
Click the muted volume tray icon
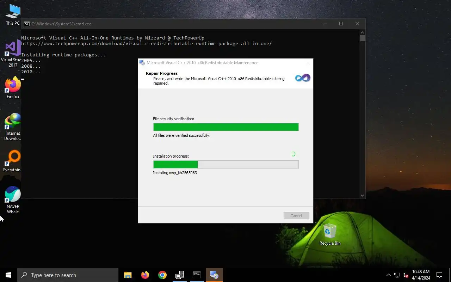click(405, 275)
